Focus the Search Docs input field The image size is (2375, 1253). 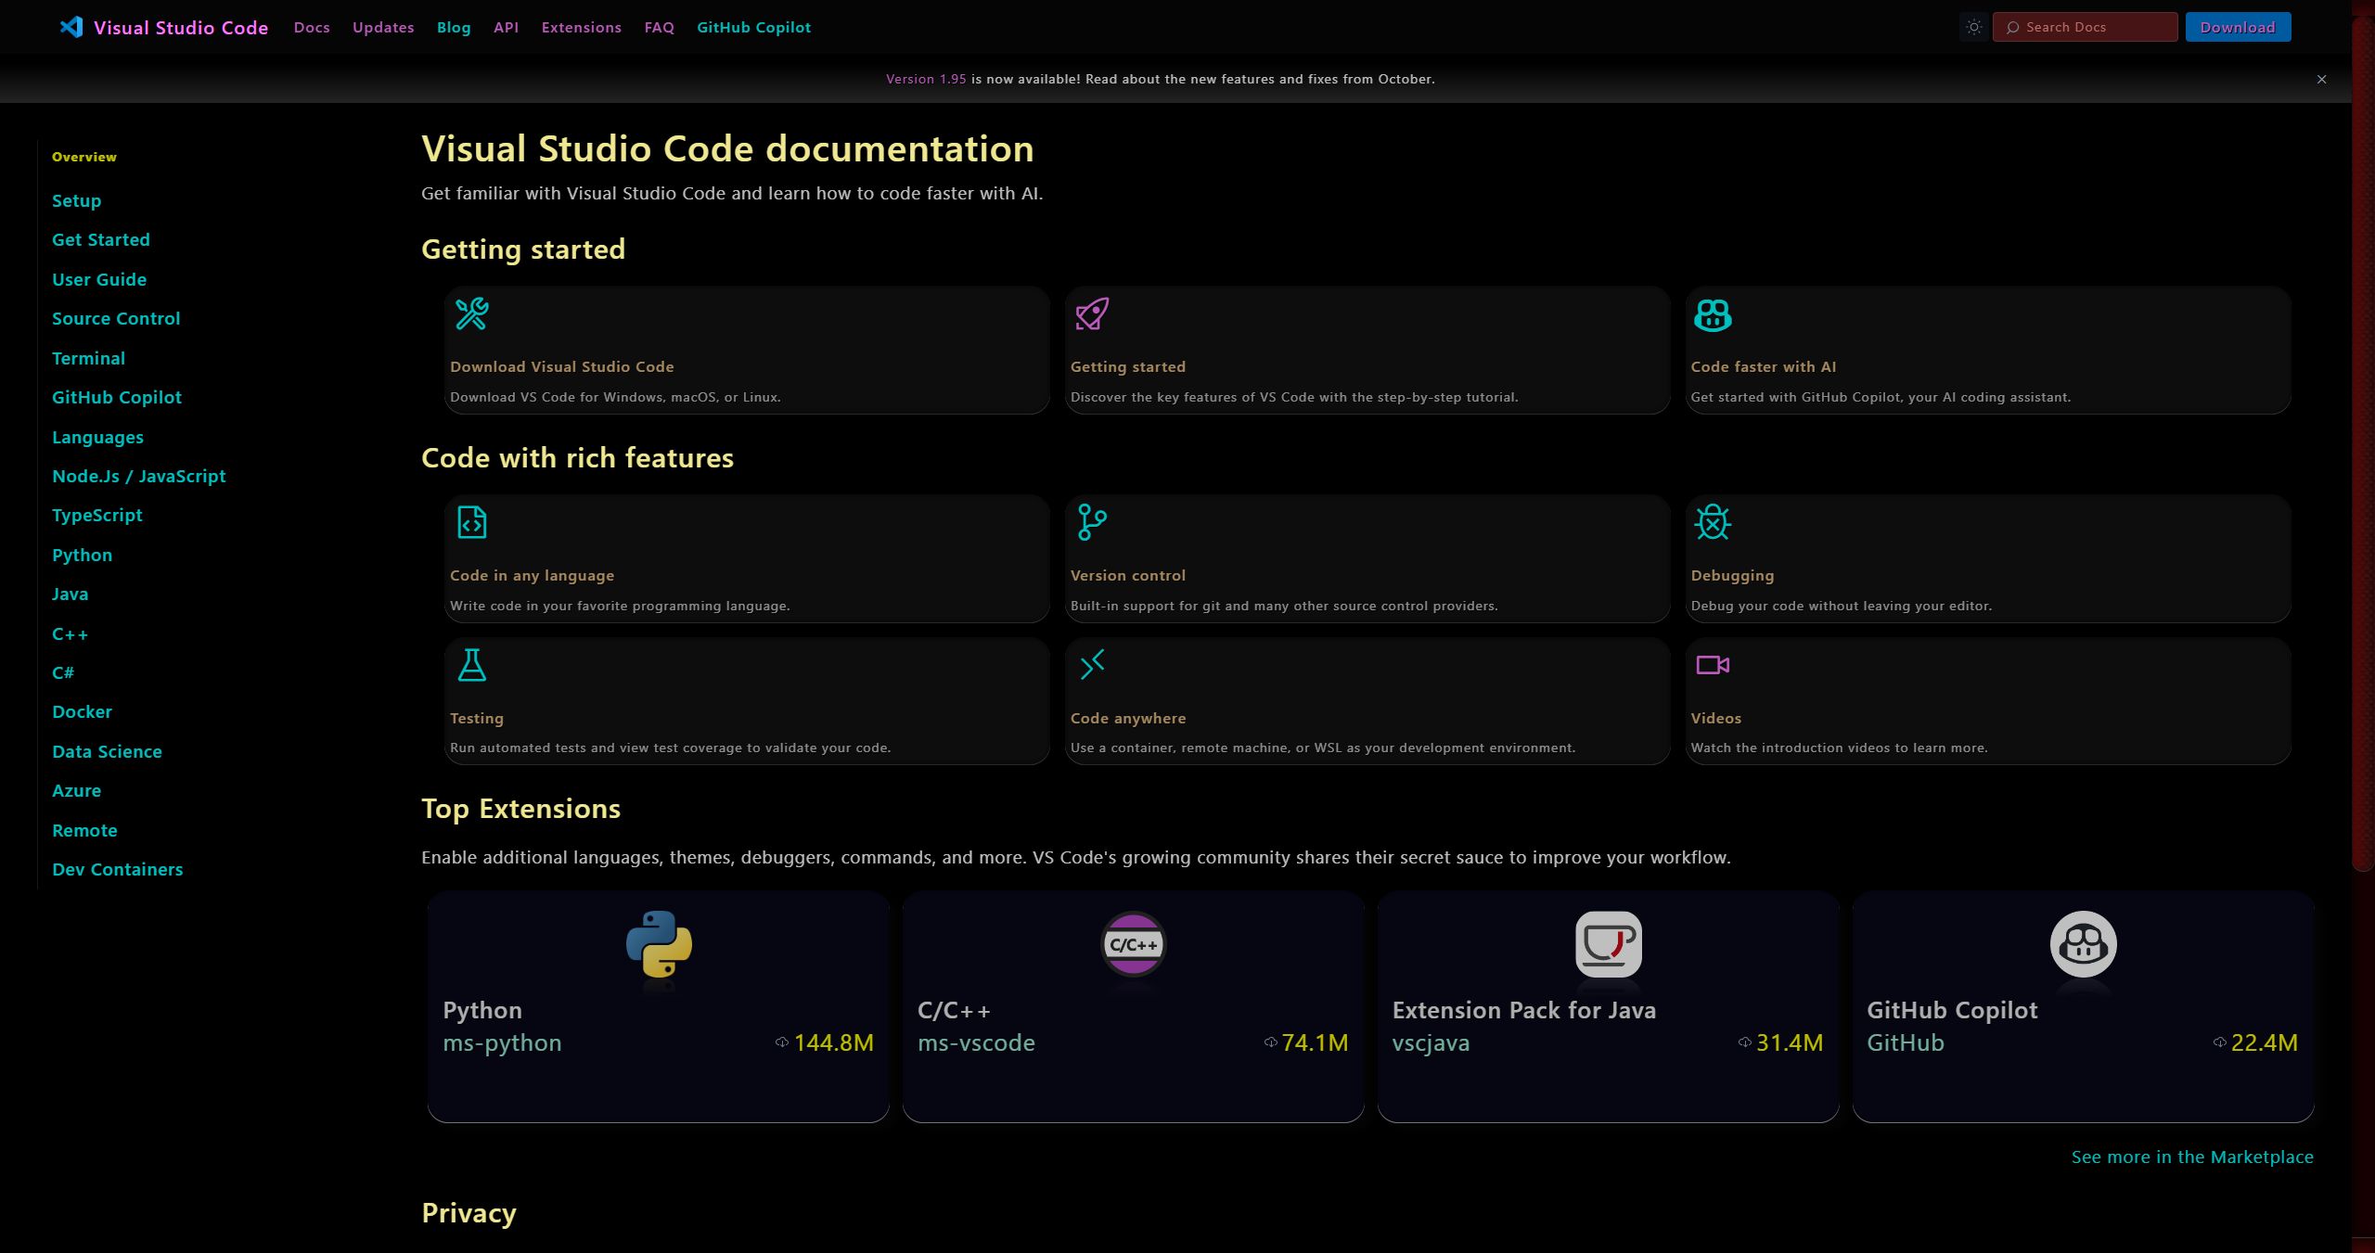tap(2085, 27)
